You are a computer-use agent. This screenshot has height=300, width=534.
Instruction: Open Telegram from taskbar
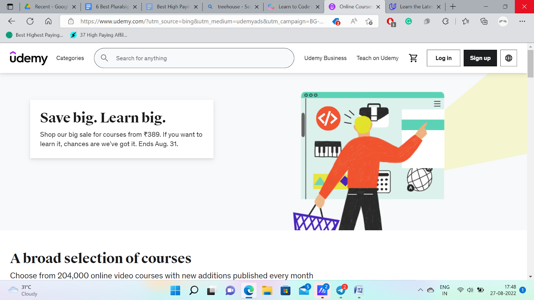pyautogui.click(x=341, y=290)
